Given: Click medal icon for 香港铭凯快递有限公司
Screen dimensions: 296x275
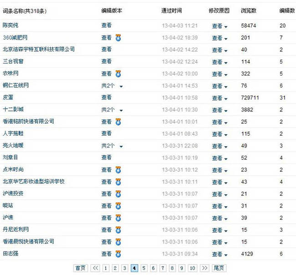Looking at the screenshot, I should (118, 122).
